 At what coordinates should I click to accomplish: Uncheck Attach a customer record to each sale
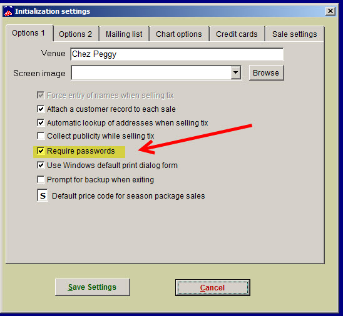coord(41,109)
